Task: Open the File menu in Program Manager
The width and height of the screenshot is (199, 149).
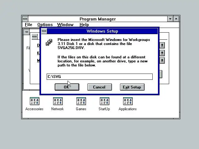Action: (x=28, y=25)
